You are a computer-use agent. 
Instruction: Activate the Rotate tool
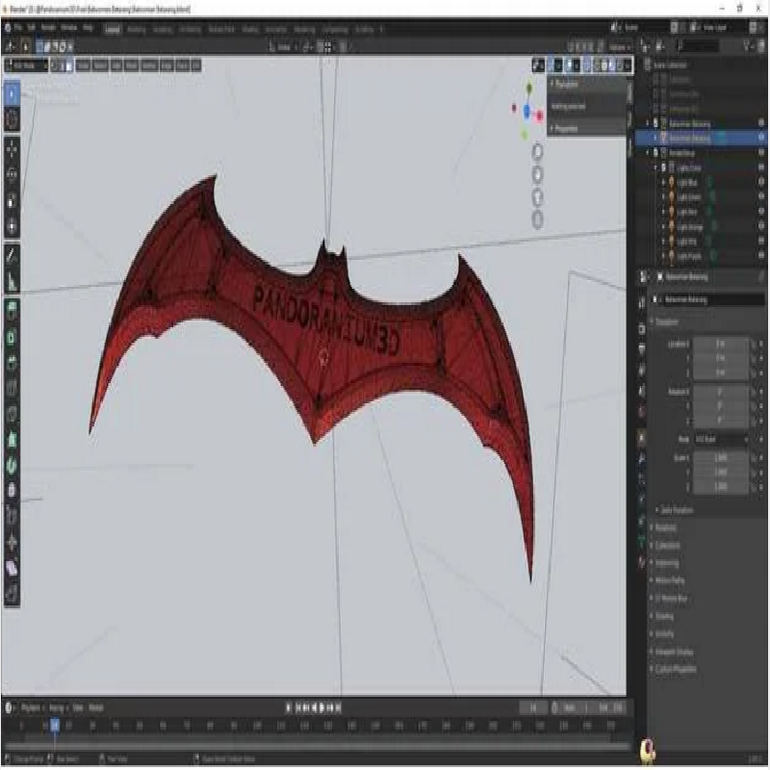12,175
